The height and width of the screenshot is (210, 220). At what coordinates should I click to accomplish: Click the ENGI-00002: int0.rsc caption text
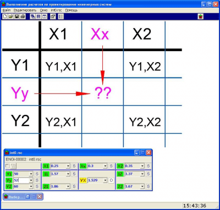(x=24, y=159)
